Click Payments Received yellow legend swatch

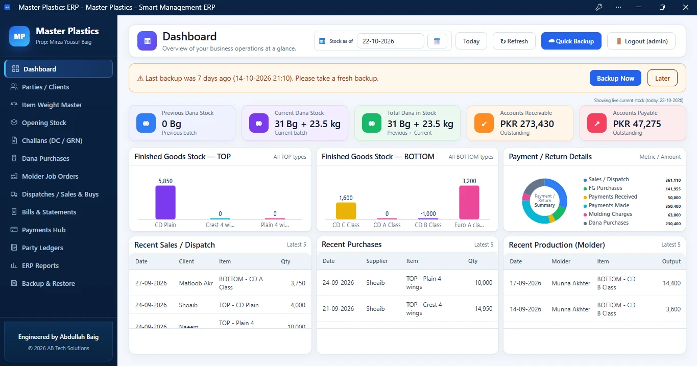coord(585,197)
